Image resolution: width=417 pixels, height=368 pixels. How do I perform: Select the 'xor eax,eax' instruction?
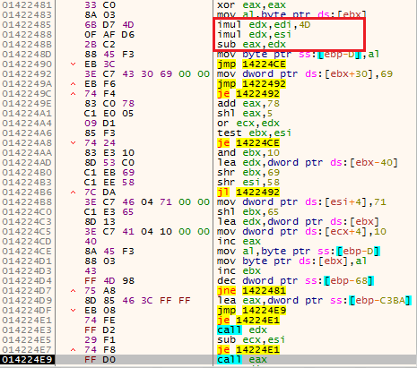pyautogui.click(x=251, y=5)
